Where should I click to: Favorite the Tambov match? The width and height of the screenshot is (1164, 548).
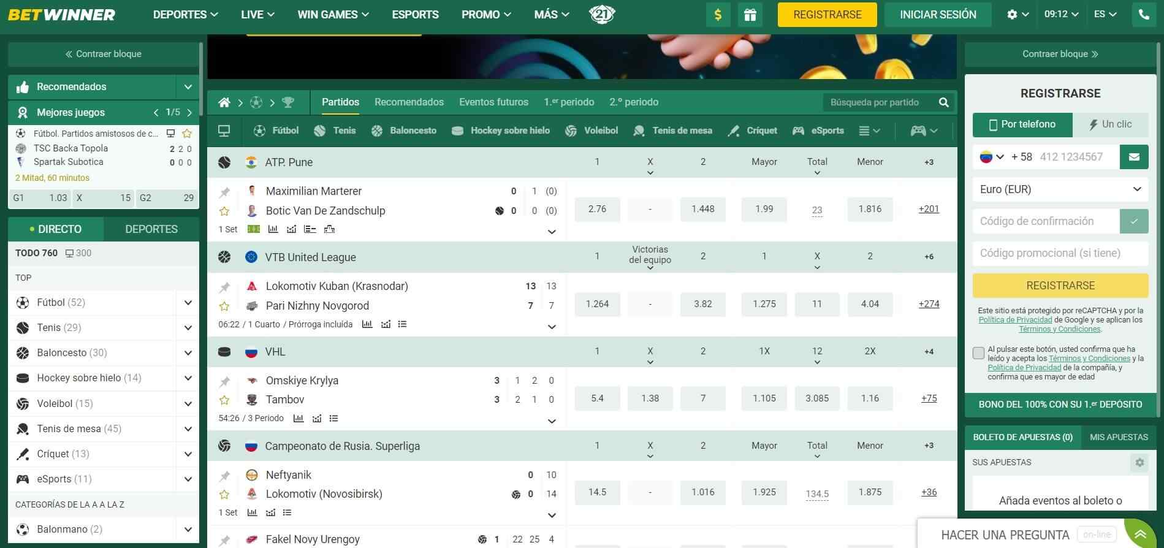[x=224, y=400]
